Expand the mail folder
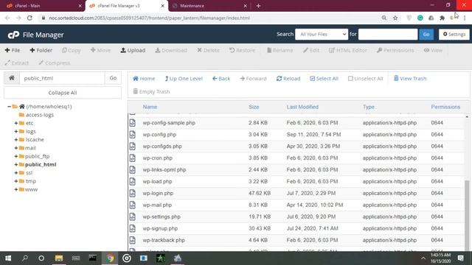This screenshot has width=472, height=265. click(x=16, y=148)
